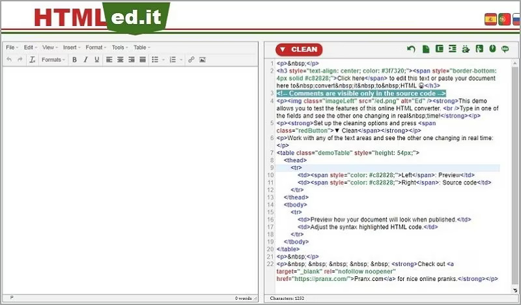Viewport: 521px width, 305px height.
Task: Clear formatting with the Tx icon
Action: point(32,59)
